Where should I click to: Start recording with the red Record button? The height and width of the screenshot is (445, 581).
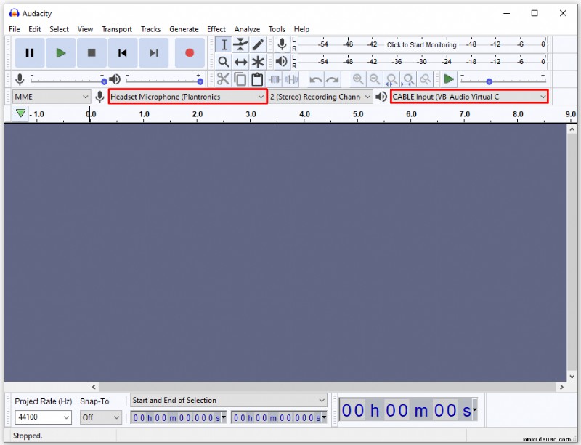pos(190,53)
